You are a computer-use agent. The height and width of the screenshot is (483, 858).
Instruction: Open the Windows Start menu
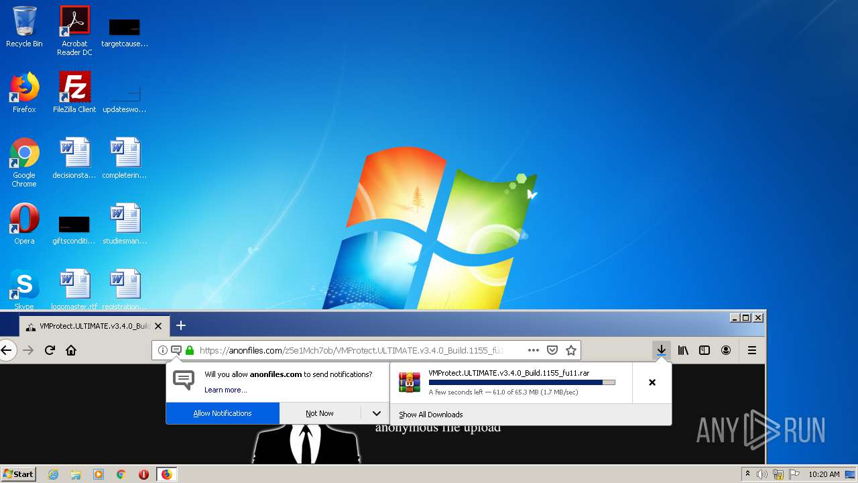(x=18, y=474)
